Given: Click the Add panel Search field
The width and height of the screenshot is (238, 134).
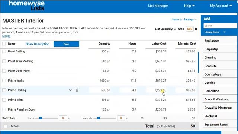Looking at the screenshot, I should (221, 26).
